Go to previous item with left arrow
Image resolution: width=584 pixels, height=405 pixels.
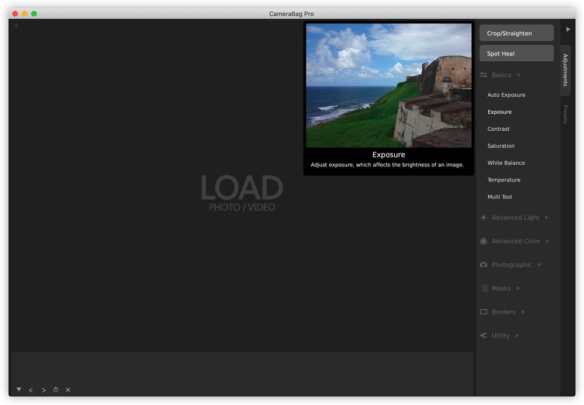click(x=31, y=390)
